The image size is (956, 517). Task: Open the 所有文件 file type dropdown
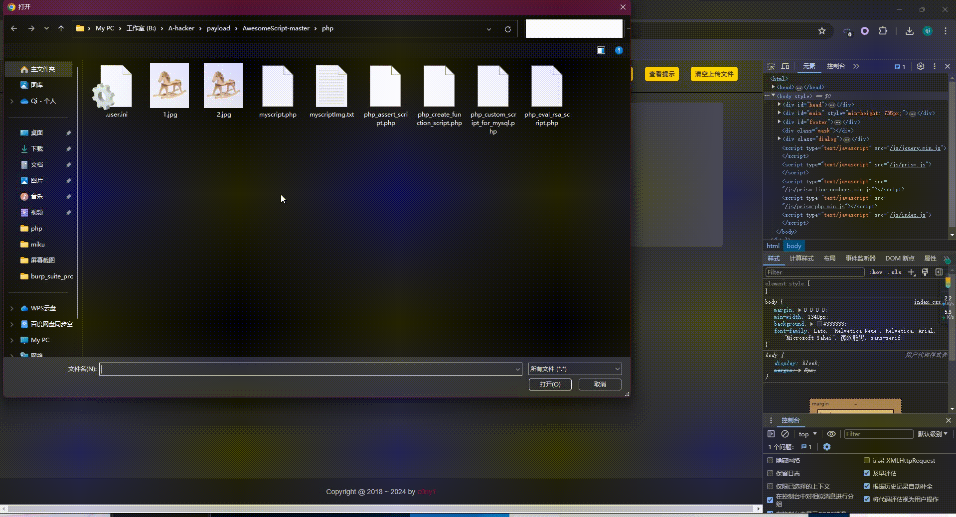coord(575,369)
